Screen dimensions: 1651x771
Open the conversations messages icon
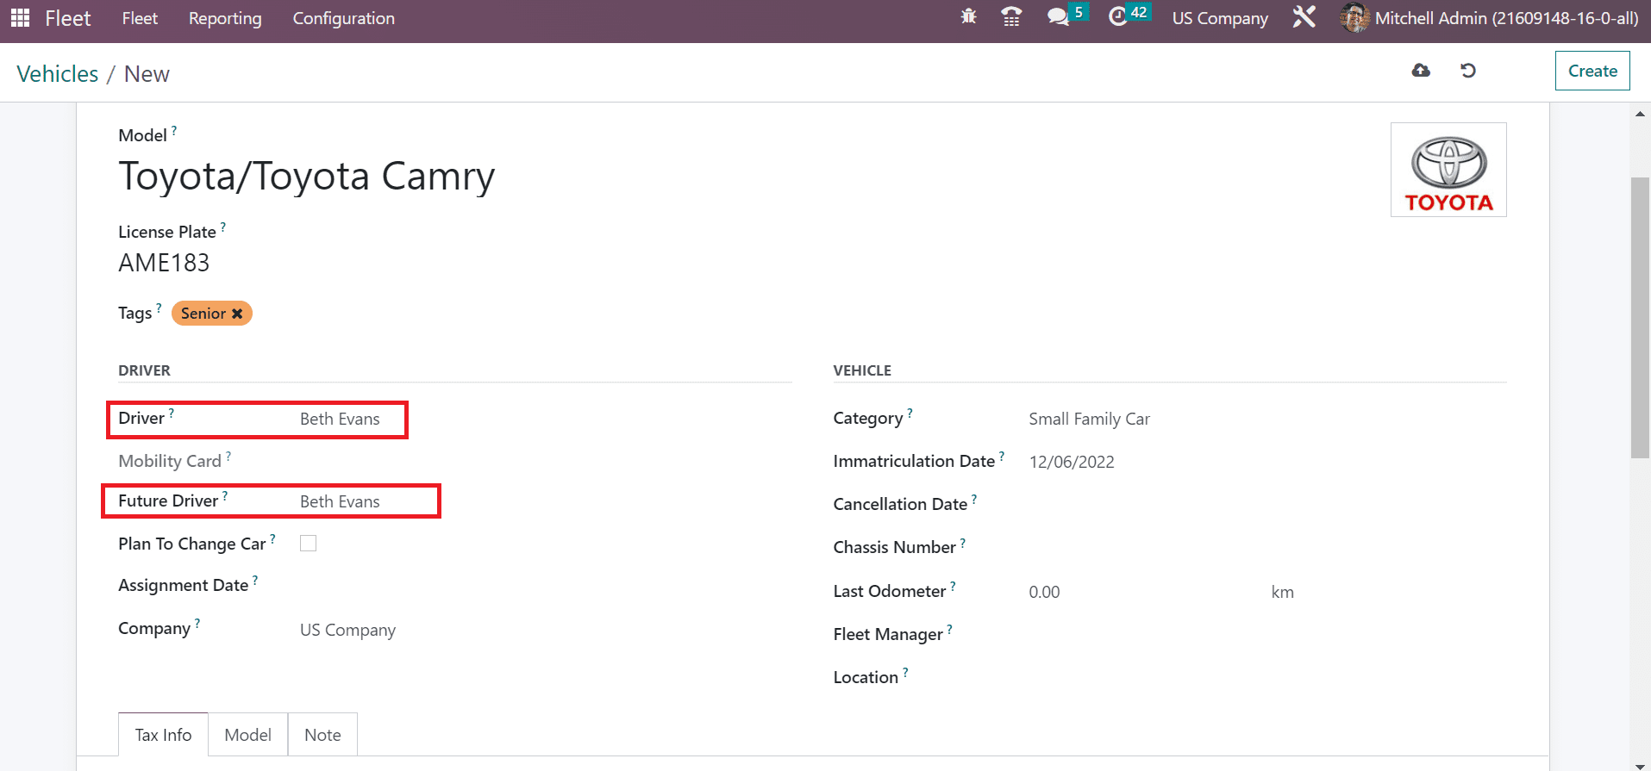point(1058,17)
